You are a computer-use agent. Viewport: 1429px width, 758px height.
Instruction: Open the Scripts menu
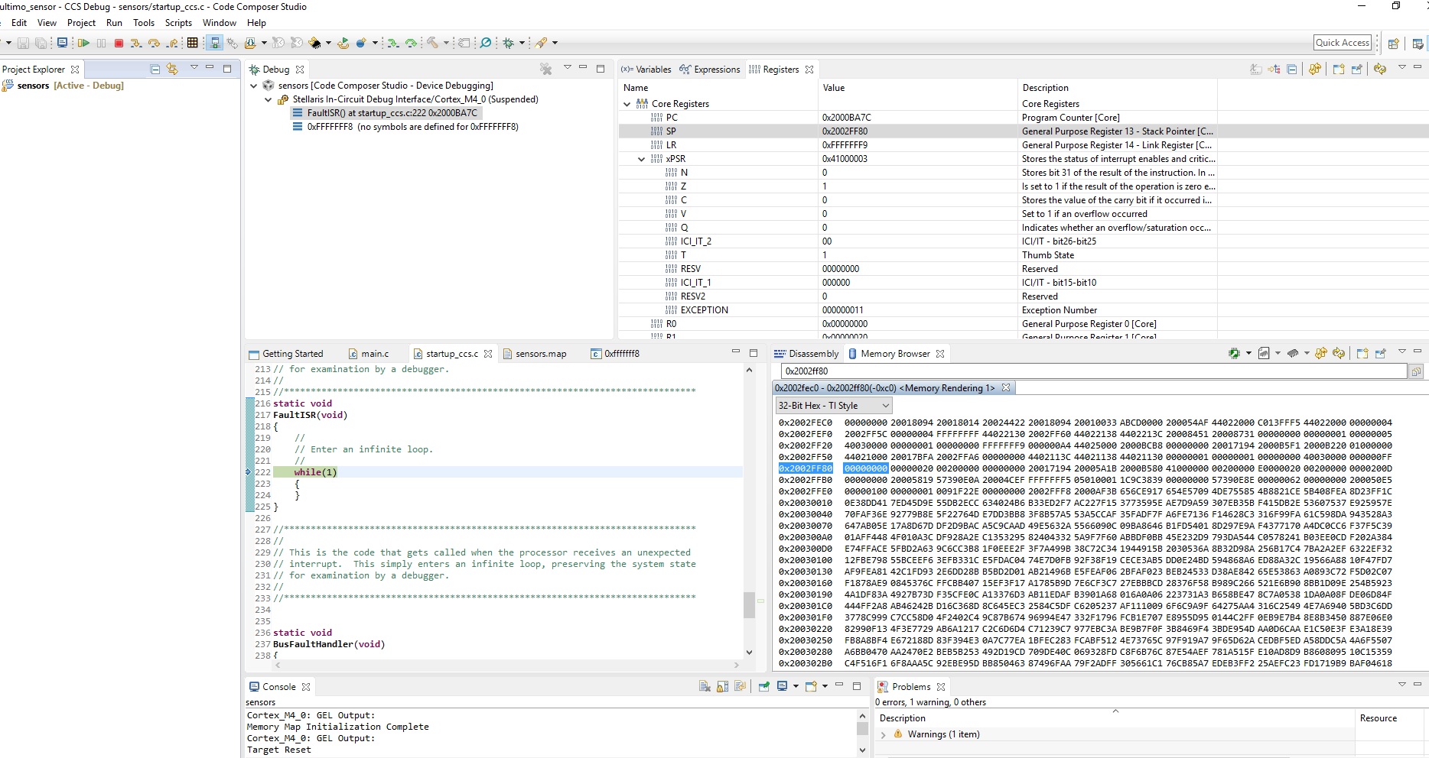[x=178, y=23]
